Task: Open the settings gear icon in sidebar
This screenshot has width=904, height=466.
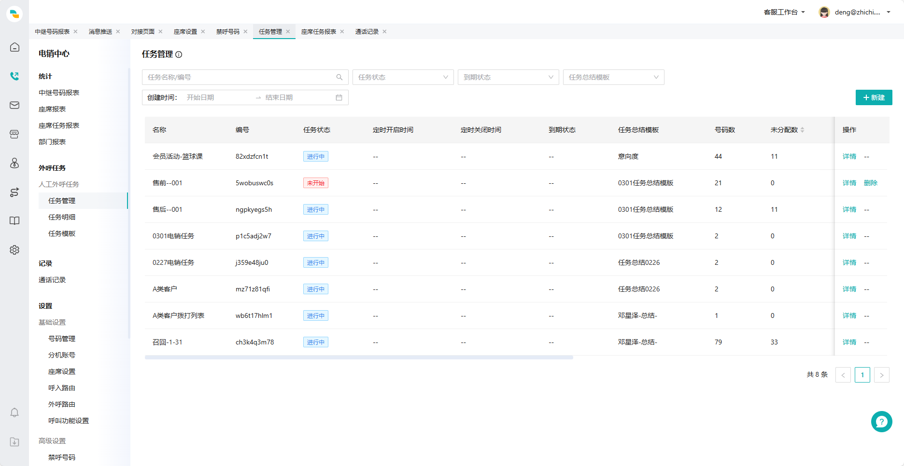Action: coord(14,250)
